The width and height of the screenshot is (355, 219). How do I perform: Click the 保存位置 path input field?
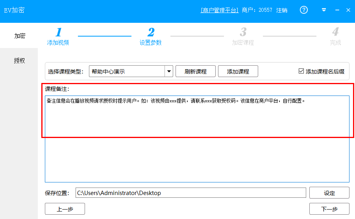click(x=190, y=193)
